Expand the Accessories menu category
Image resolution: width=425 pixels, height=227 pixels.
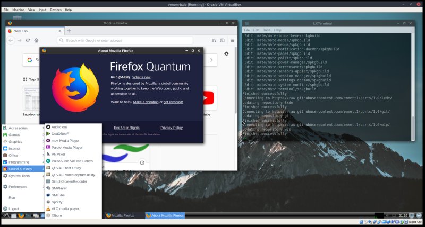(23, 128)
